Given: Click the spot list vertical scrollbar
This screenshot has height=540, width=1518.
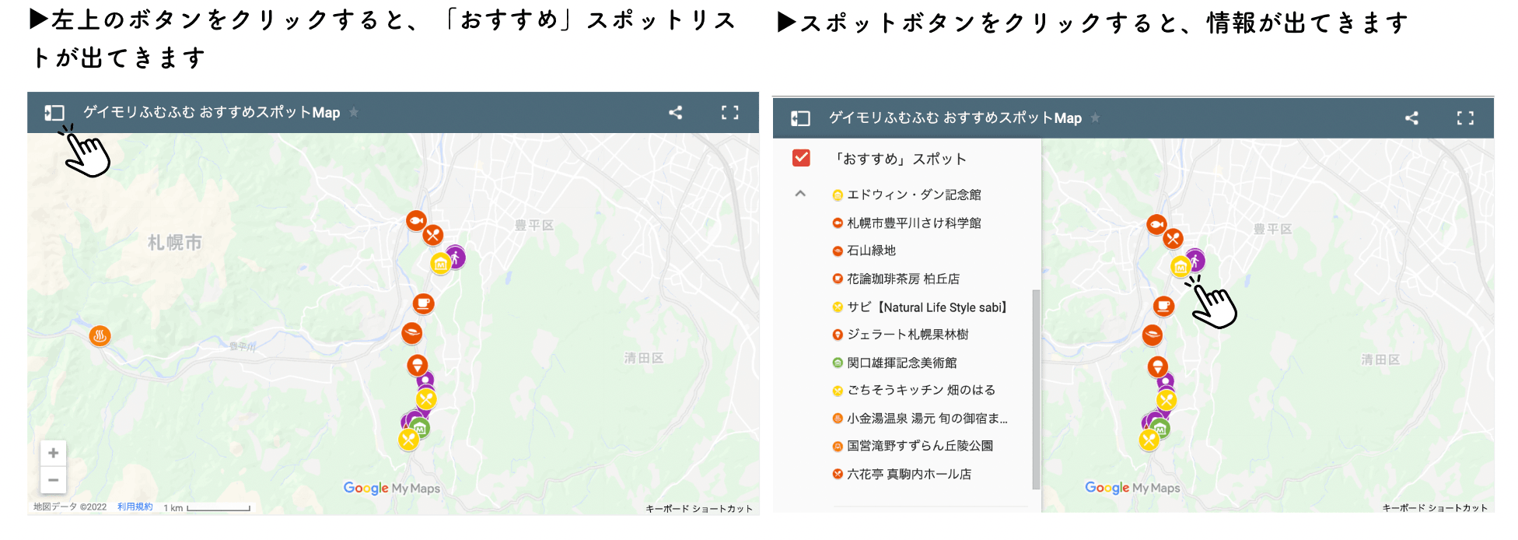Looking at the screenshot, I should coord(1035,389).
